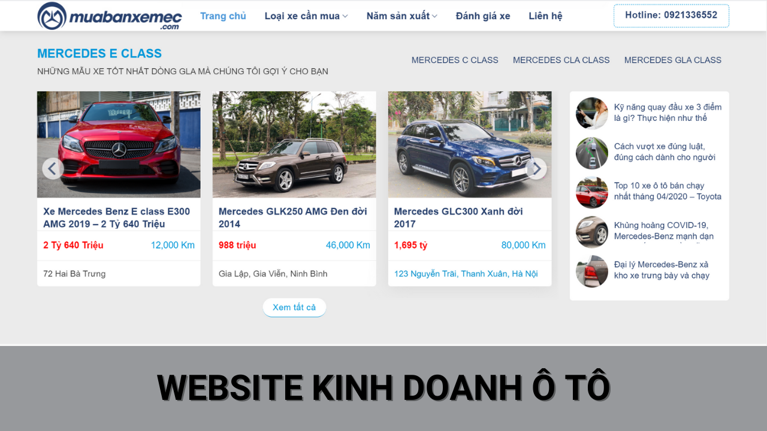Click the 72 Hai Bà Trưng address

(x=74, y=274)
